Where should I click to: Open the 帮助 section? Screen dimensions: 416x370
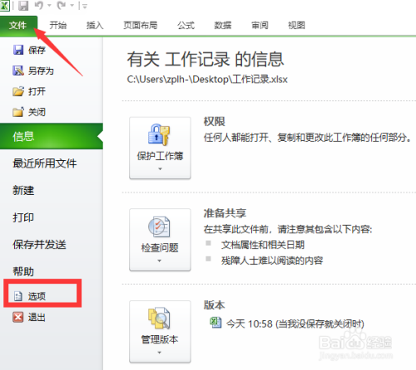[23, 272]
